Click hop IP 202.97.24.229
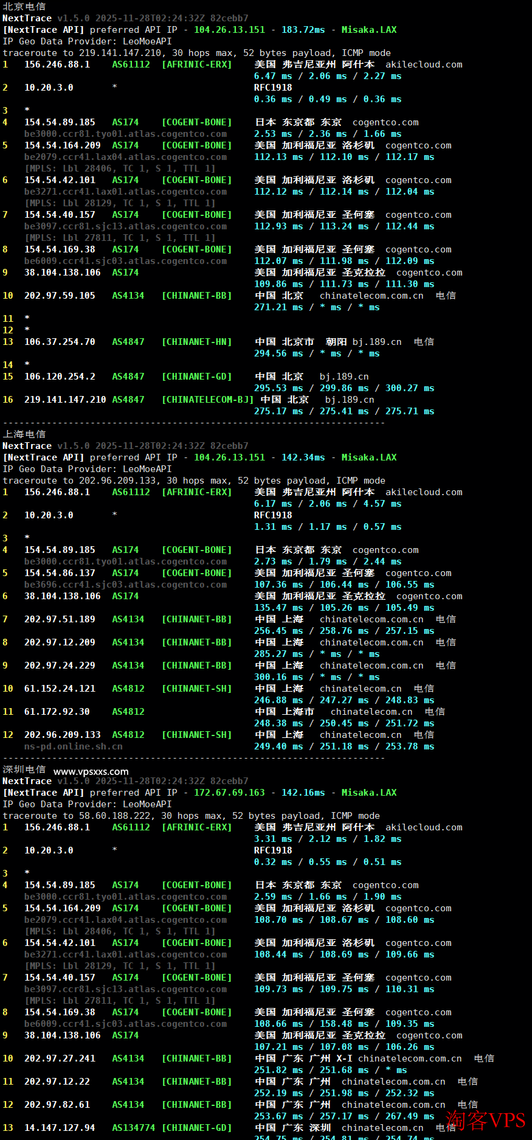The height and width of the screenshot is (1140, 532). tap(60, 666)
